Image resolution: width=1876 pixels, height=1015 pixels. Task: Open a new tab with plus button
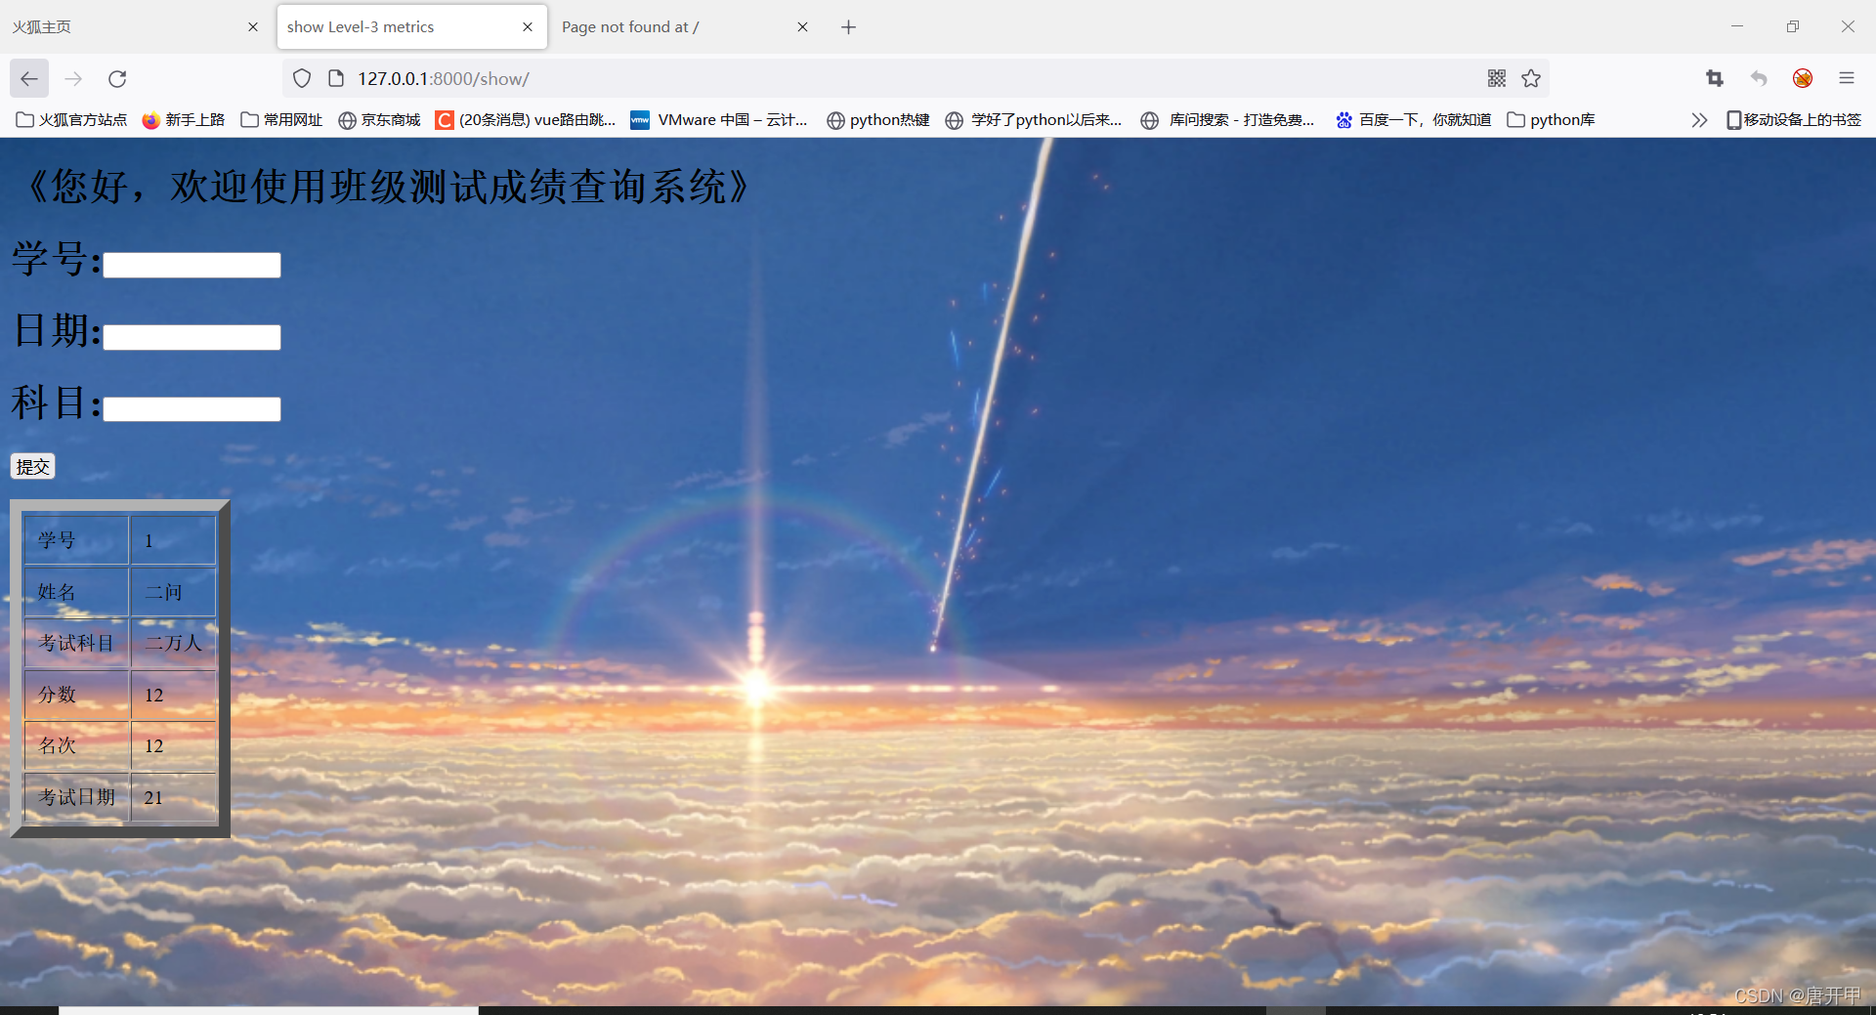coord(848,27)
